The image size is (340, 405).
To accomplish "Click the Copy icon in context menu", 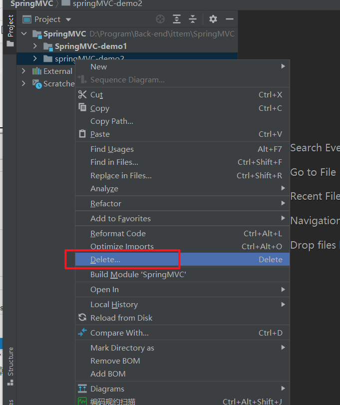I will pyautogui.click(x=82, y=107).
